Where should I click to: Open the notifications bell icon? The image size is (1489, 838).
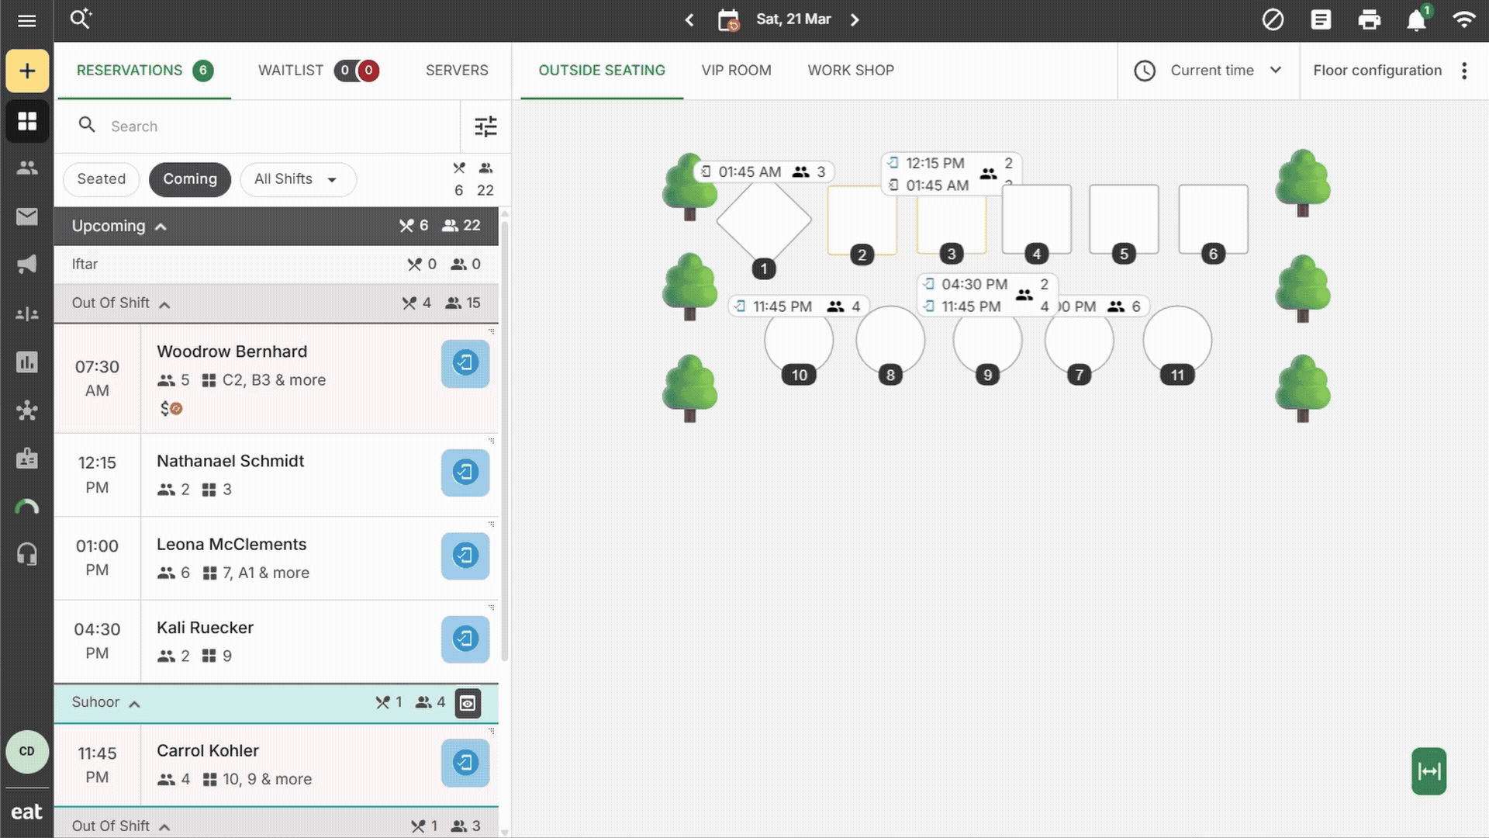pyautogui.click(x=1416, y=20)
